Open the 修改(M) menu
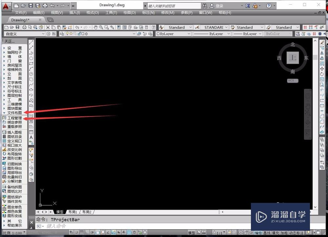The width and height of the screenshot is (328, 237). click(x=168, y=12)
